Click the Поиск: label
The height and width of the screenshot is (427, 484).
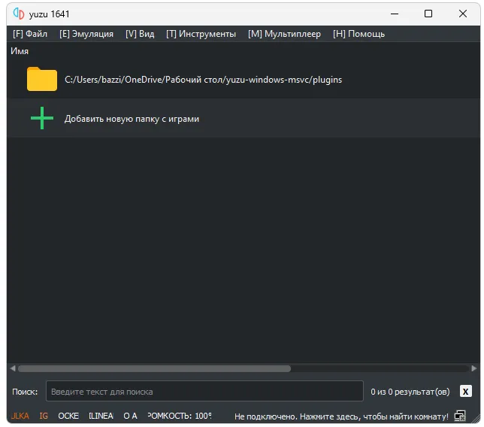[25, 392]
